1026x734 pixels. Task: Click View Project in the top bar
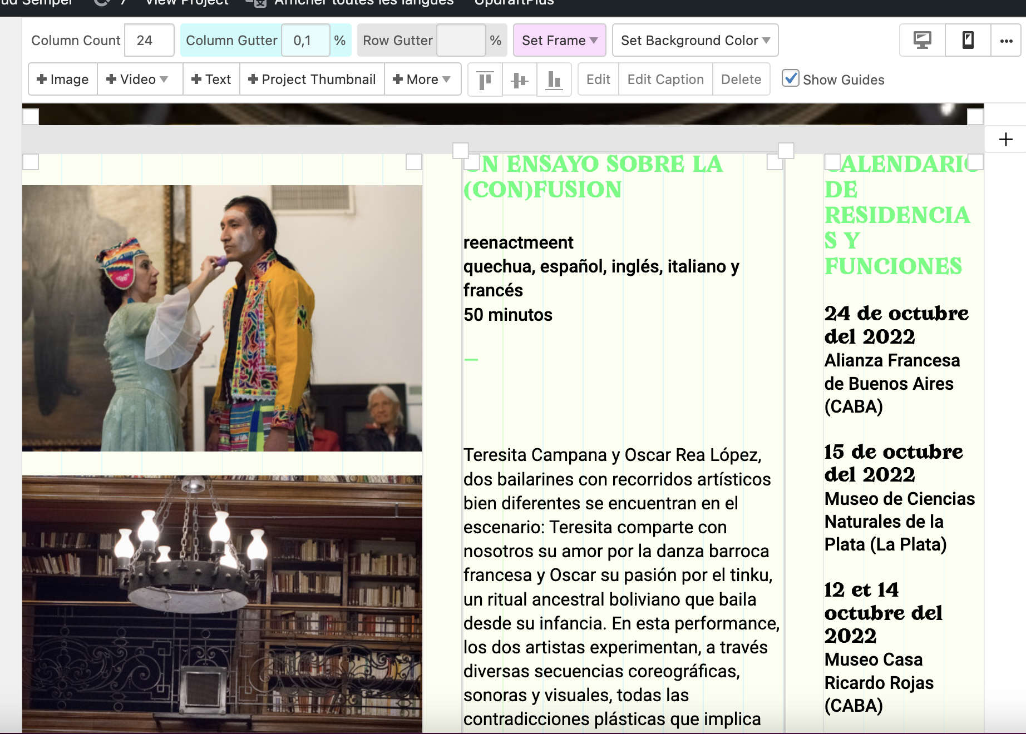click(x=186, y=3)
